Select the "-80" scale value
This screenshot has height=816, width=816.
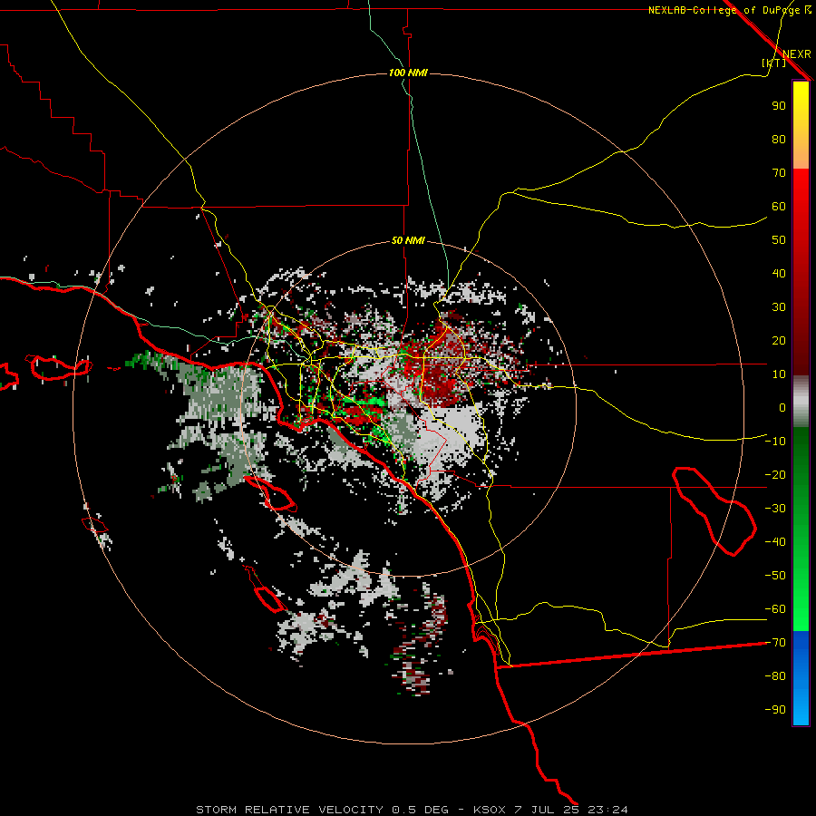click(x=775, y=676)
